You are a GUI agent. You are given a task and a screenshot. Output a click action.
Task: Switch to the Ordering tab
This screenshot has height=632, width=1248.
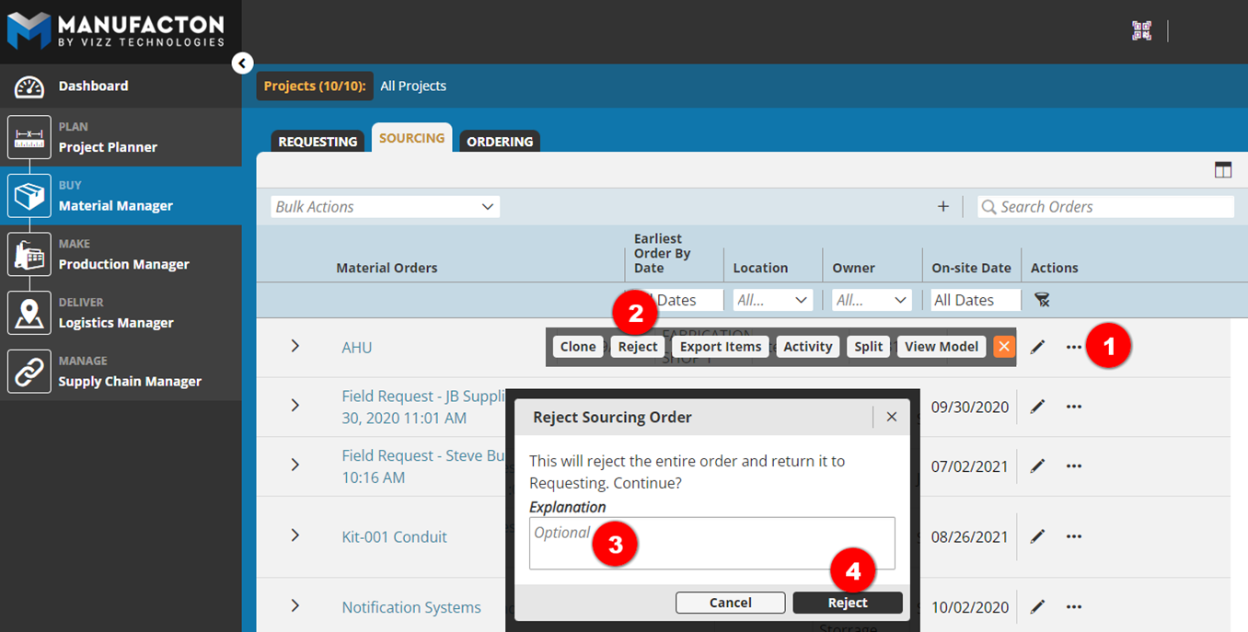point(500,142)
